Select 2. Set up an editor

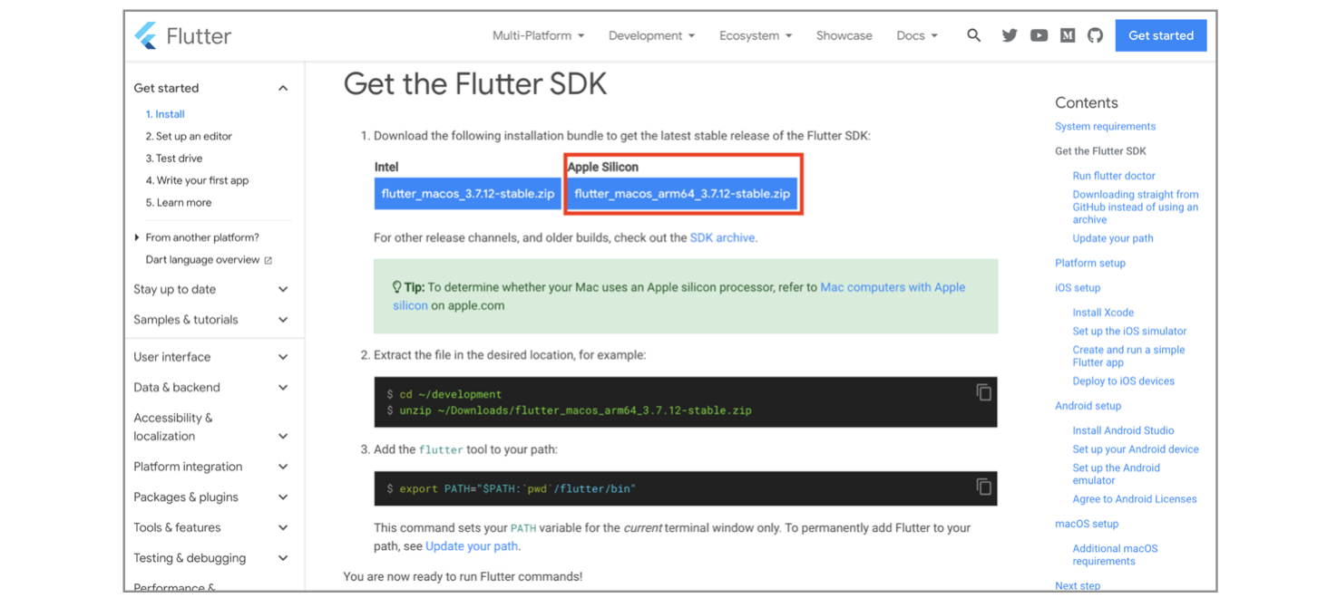(x=189, y=136)
